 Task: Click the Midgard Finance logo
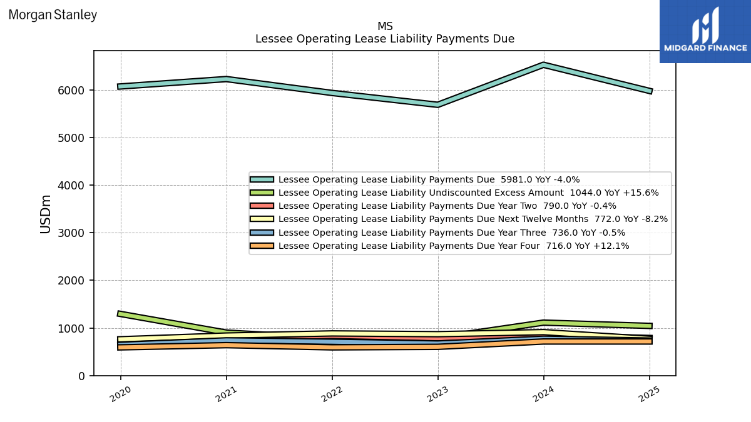705,31
